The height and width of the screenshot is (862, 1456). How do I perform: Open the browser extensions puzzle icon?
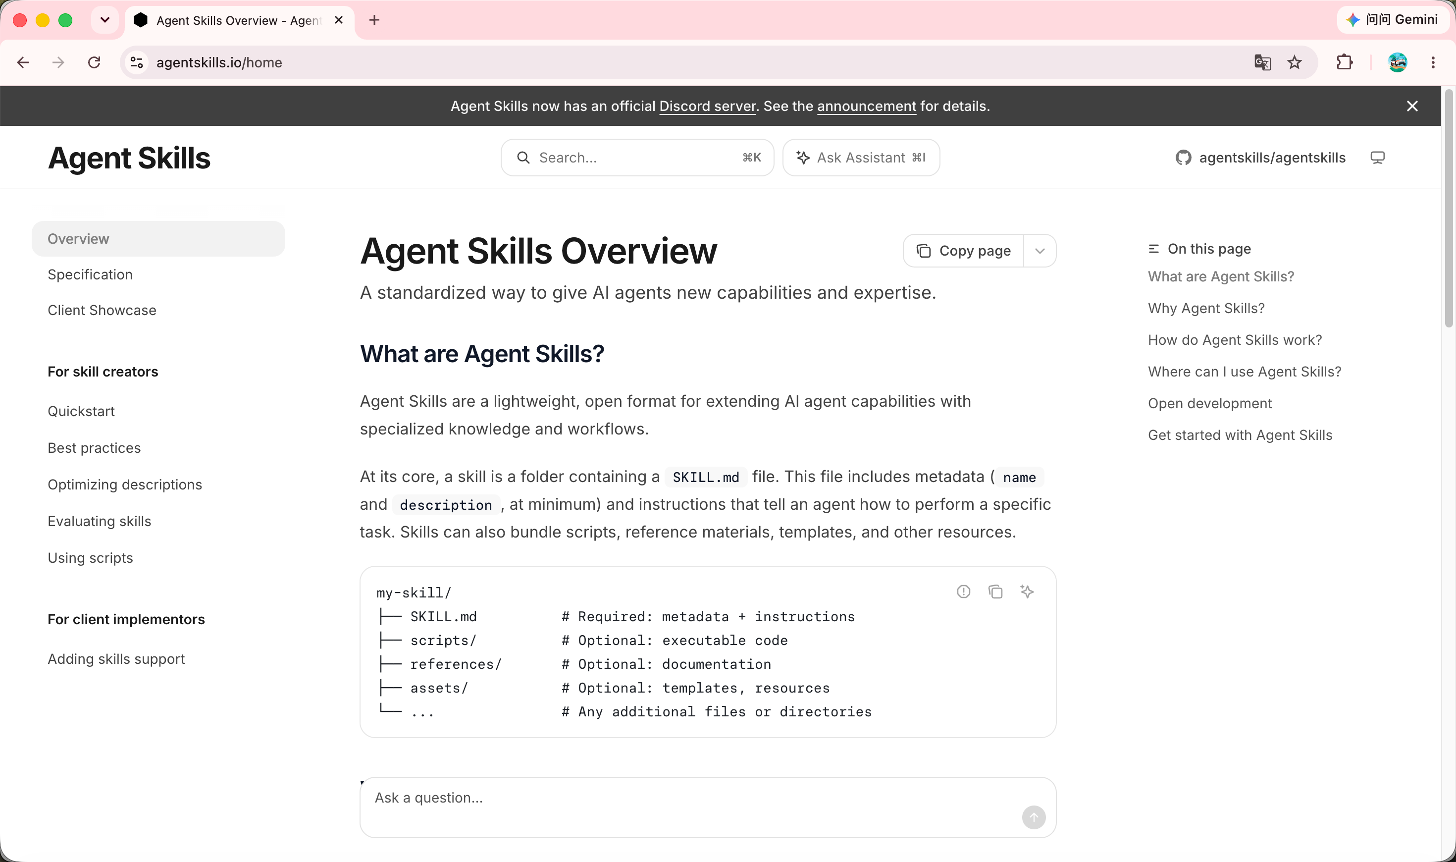click(x=1344, y=62)
